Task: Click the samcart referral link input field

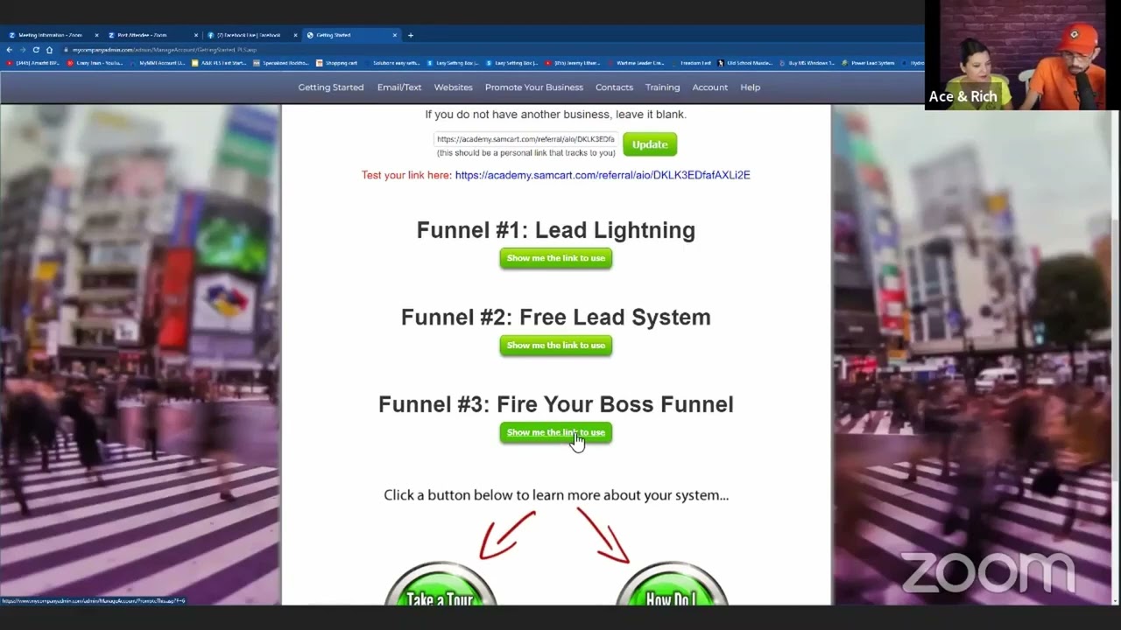Action: pos(525,139)
